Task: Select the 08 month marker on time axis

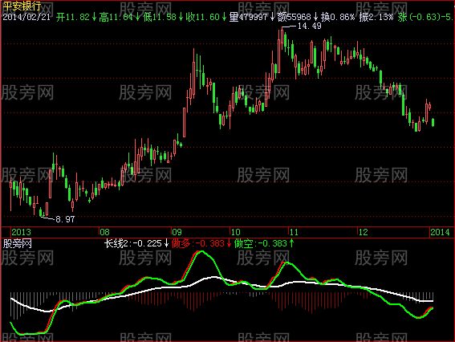Action: (x=105, y=232)
